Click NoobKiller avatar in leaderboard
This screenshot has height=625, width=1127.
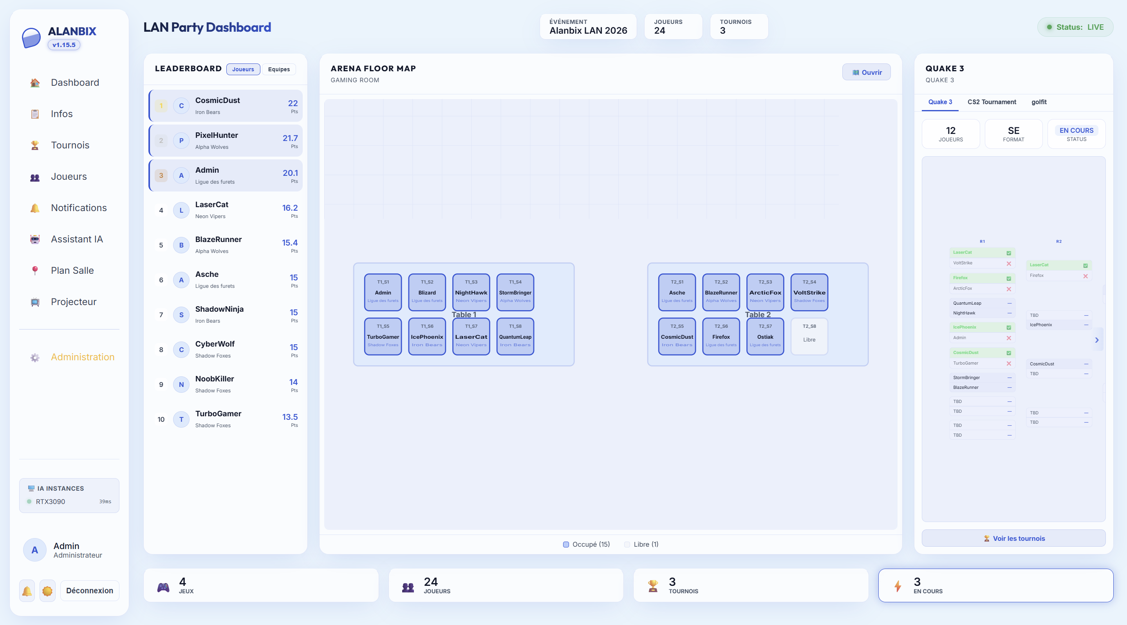click(x=181, y=385)
